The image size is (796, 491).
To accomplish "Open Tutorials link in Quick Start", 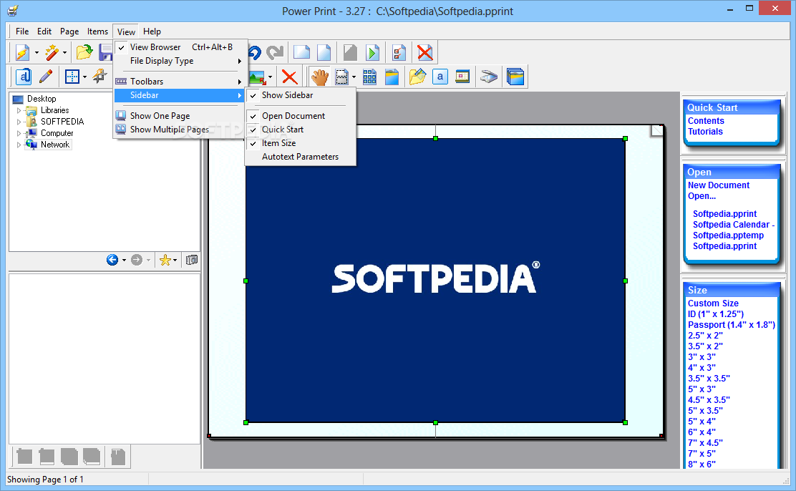I will [705, 132].
